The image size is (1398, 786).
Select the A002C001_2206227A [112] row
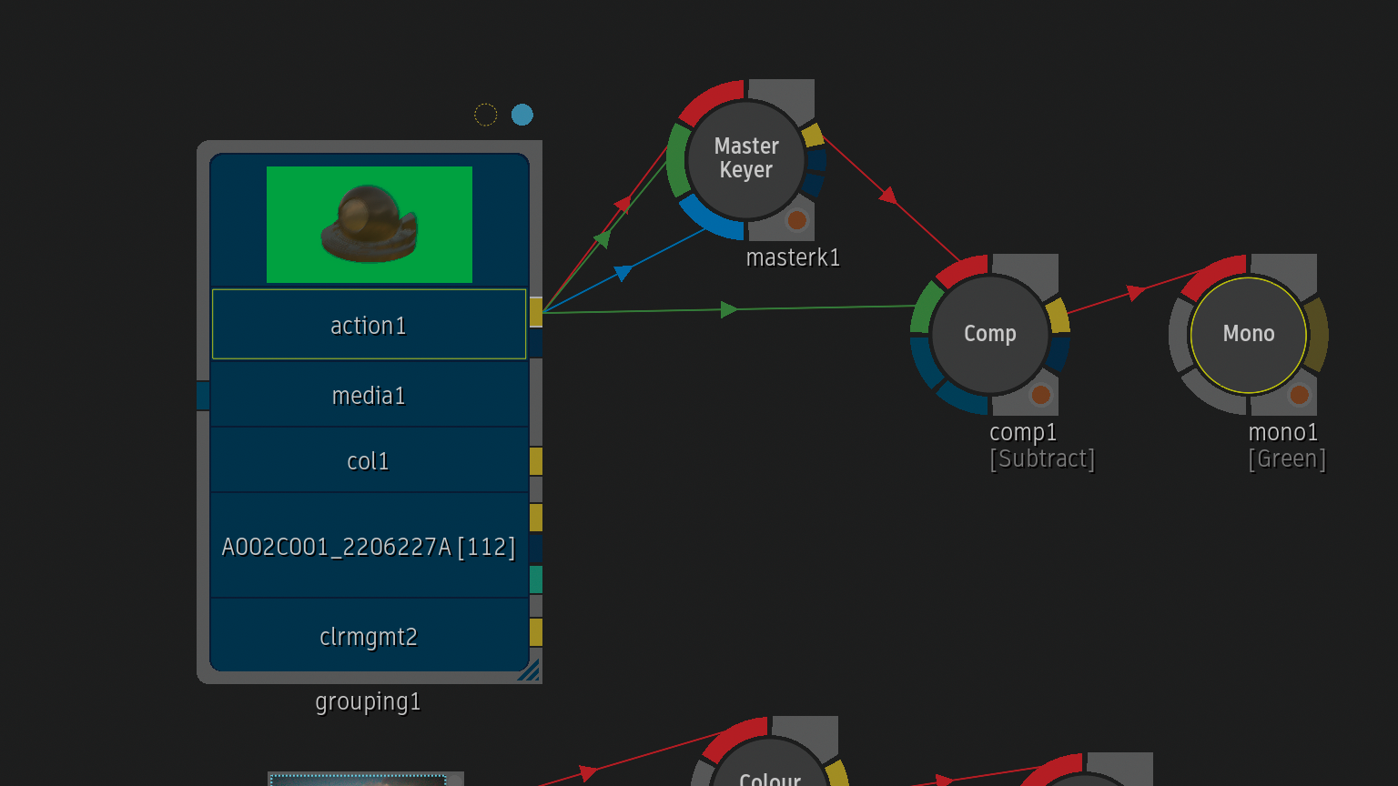pos(370,546)
